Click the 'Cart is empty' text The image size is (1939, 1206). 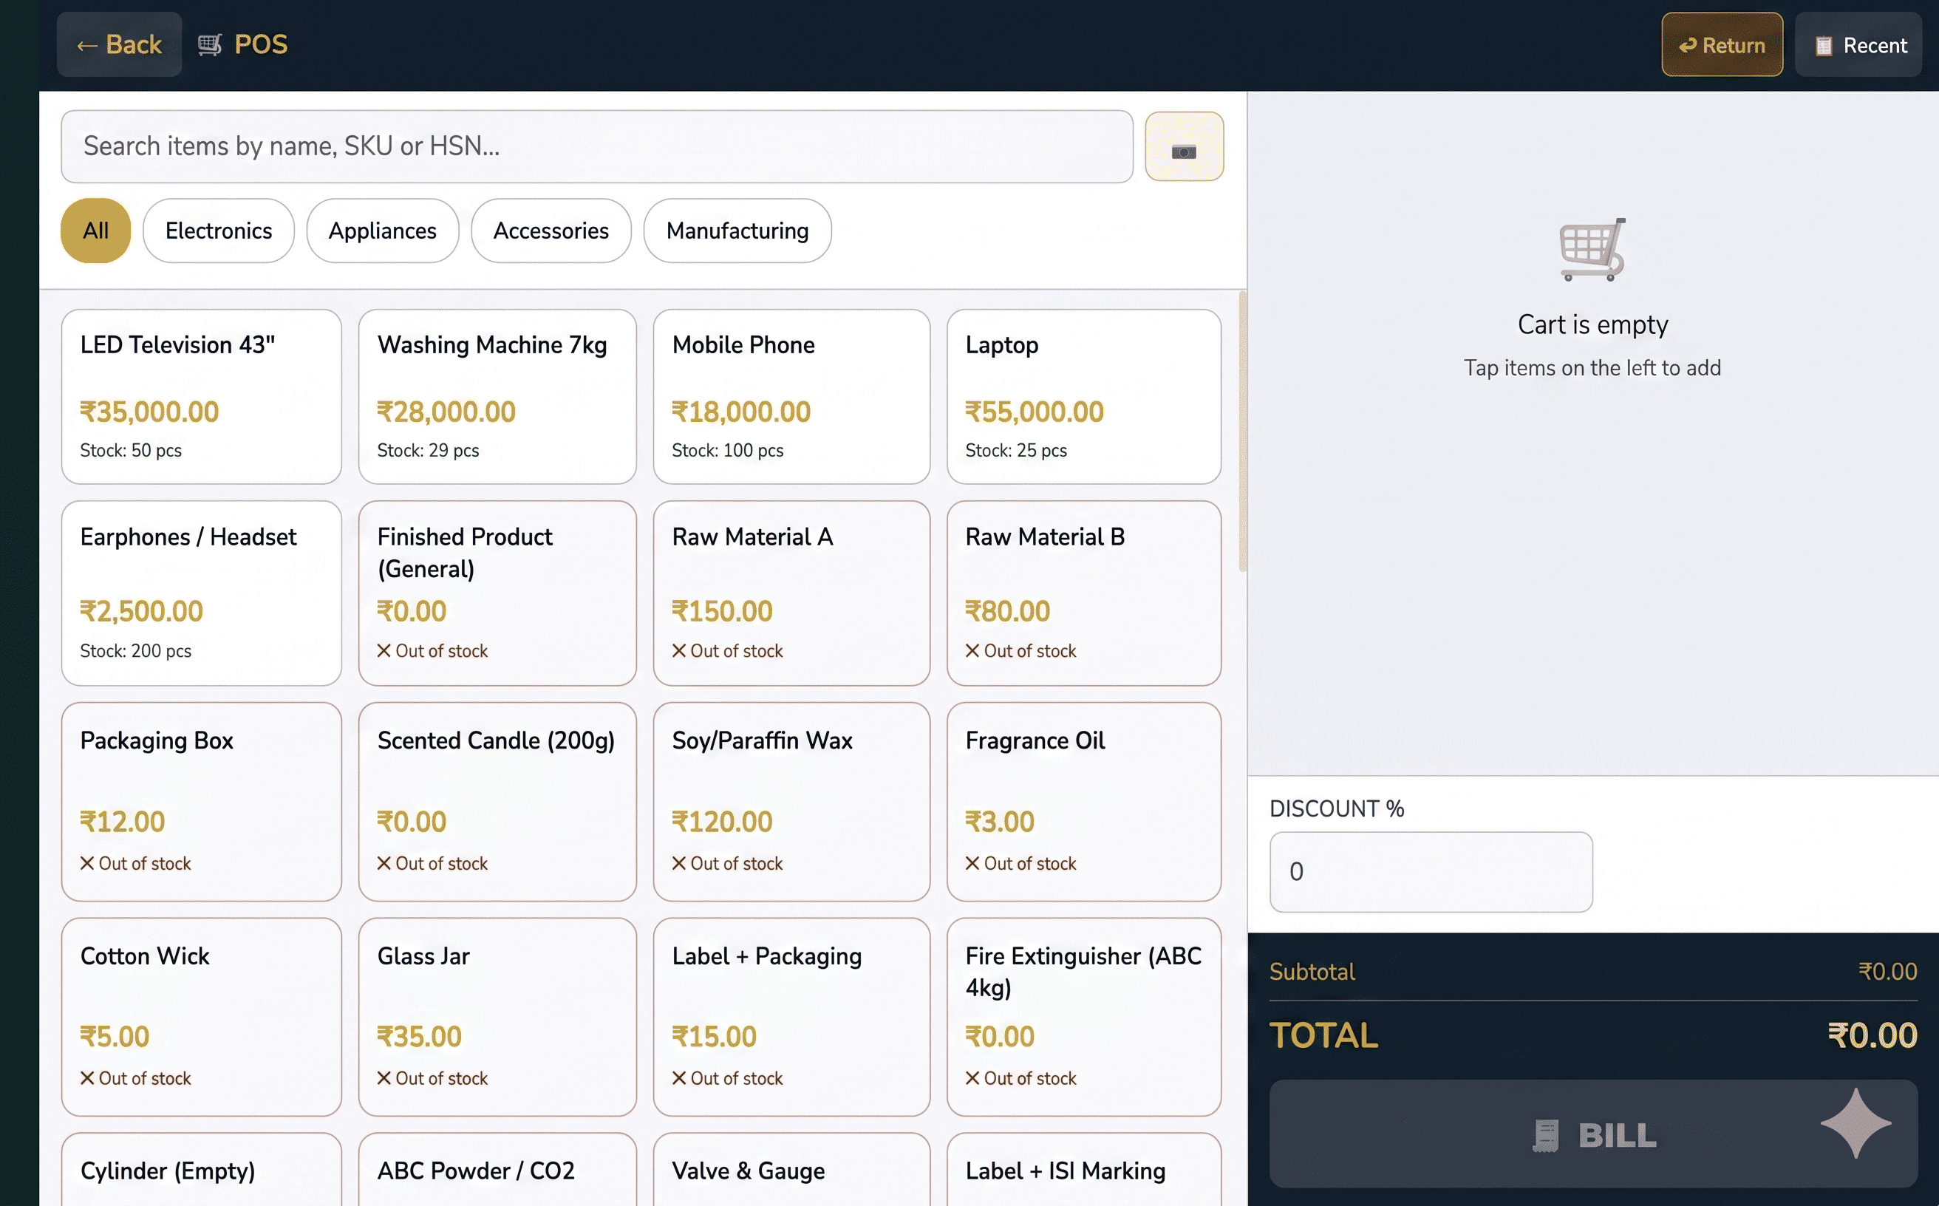1592,324
